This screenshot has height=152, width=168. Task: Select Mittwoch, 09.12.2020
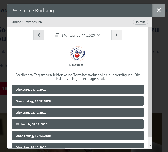pyautogui.click(x=78, y=124)
